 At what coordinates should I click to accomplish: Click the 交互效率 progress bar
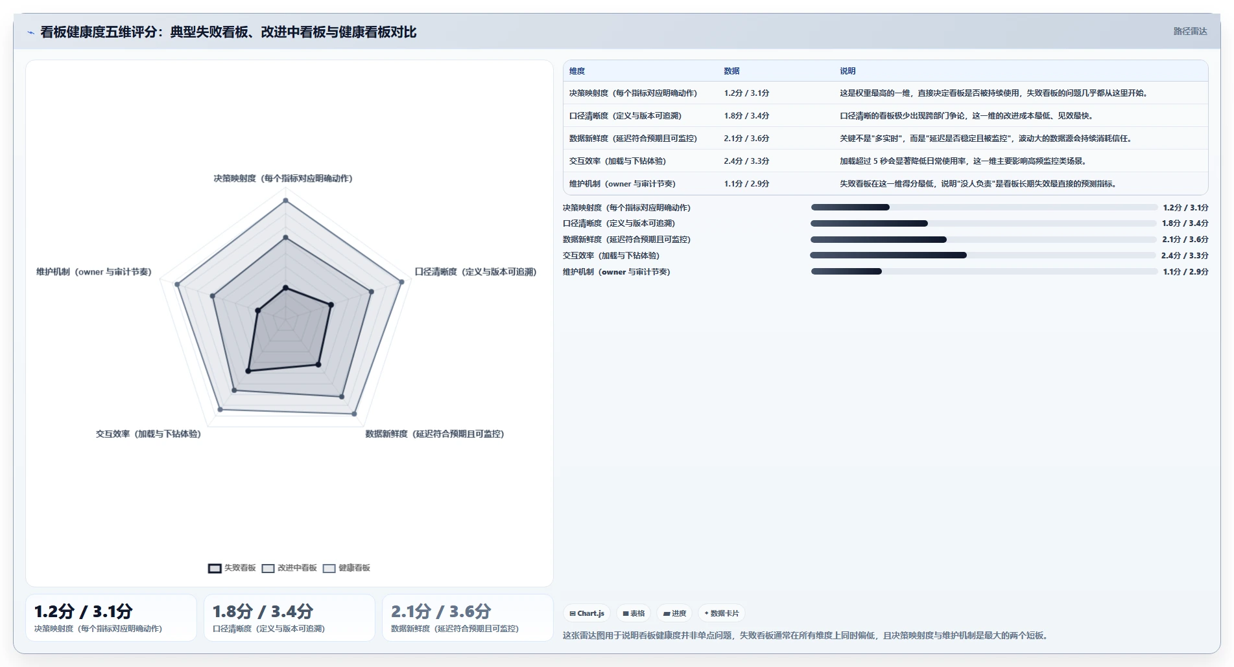click(x=984, y=255)
